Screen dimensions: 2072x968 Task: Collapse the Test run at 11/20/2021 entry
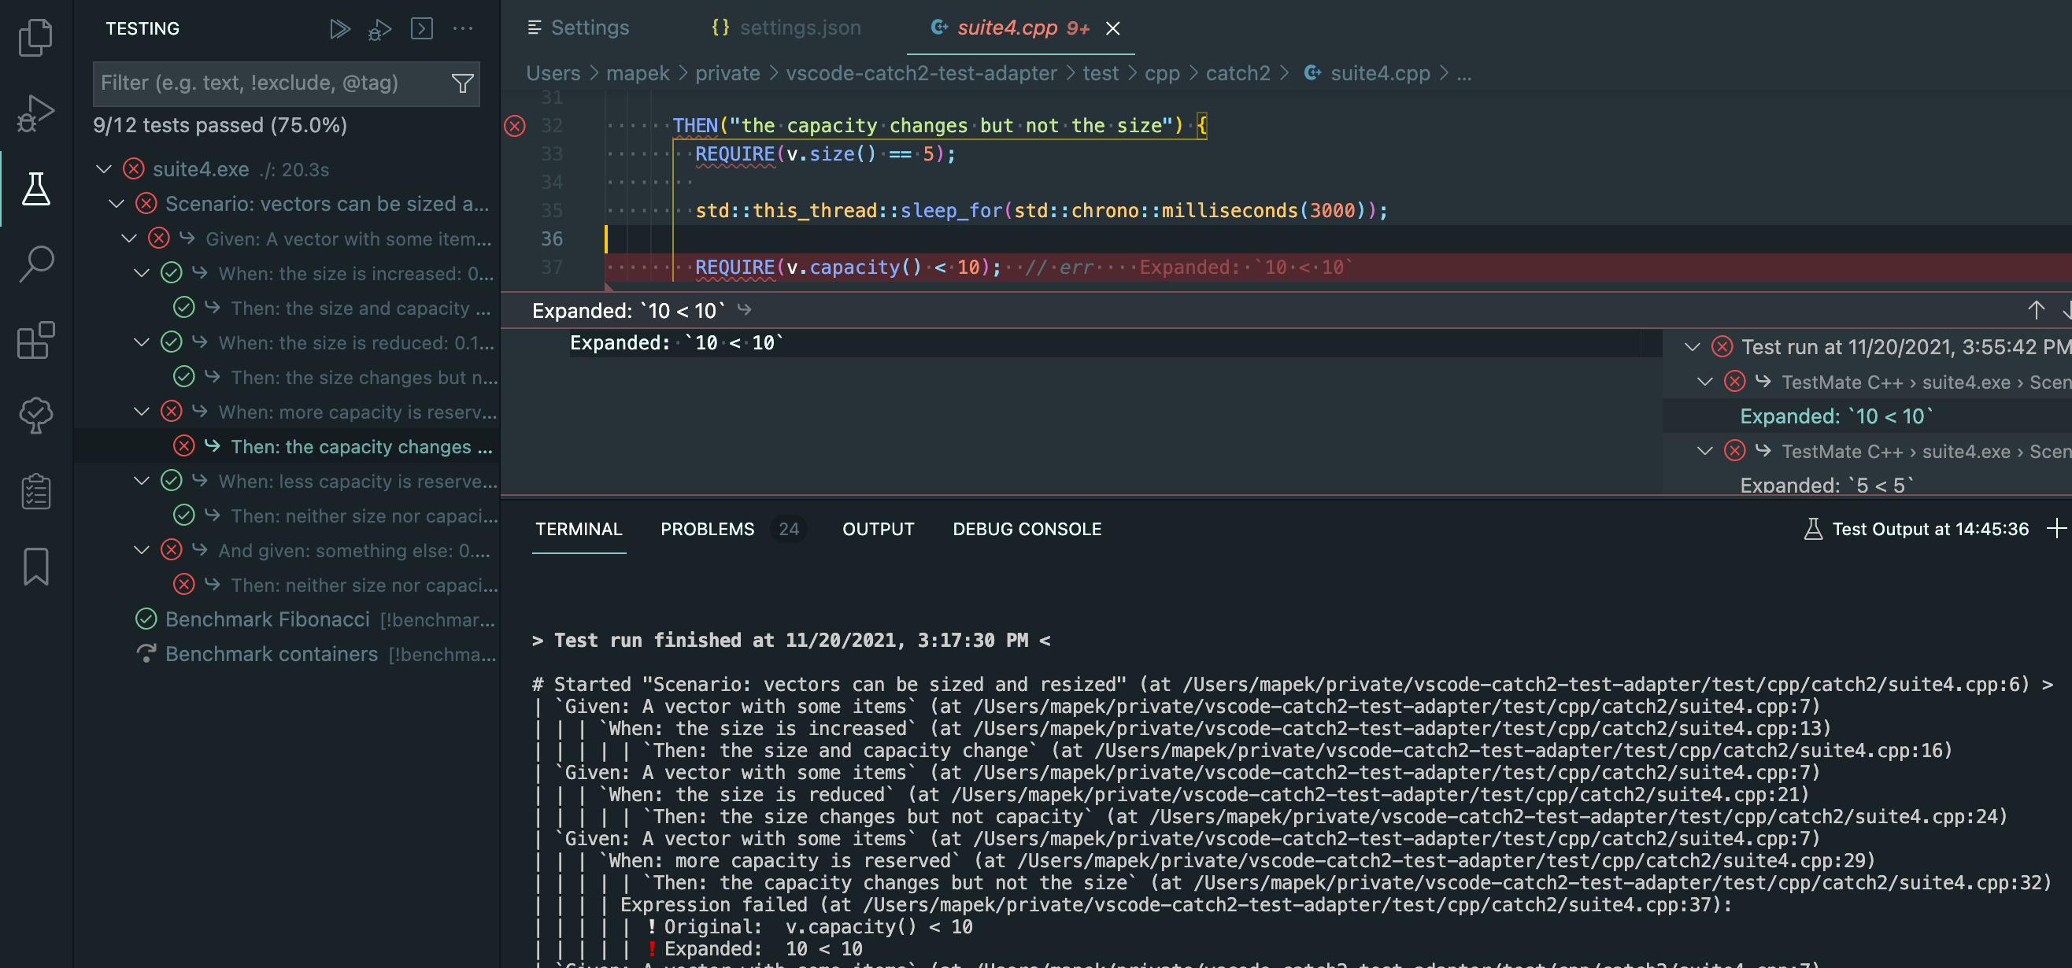1692,346
